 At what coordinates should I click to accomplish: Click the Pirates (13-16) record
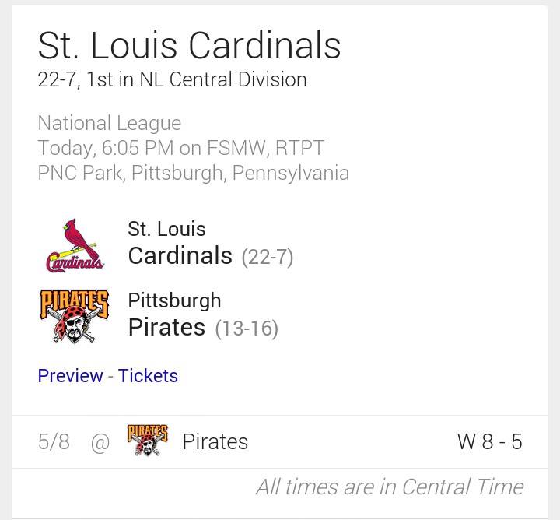coord(247,329)
